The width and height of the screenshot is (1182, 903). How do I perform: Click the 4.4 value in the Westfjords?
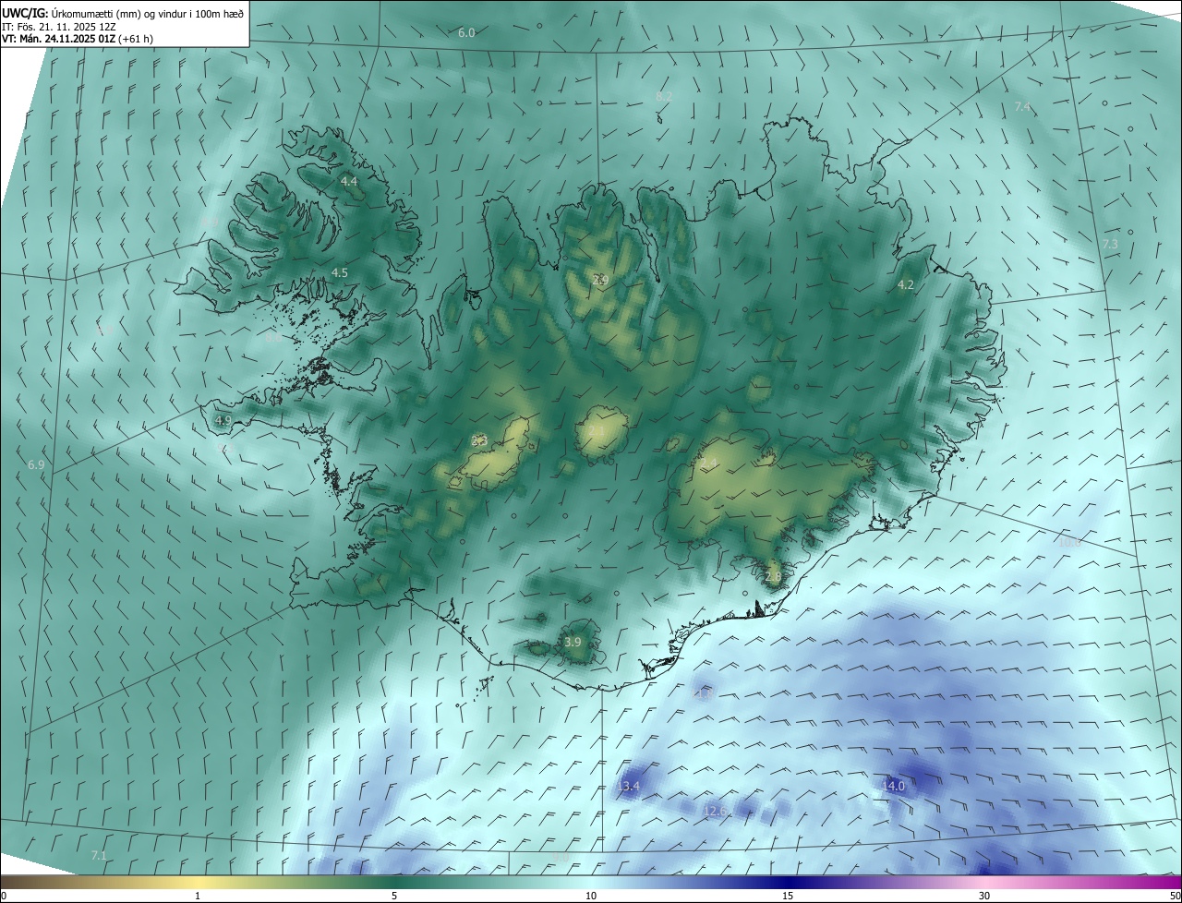[x=349, y=182]
